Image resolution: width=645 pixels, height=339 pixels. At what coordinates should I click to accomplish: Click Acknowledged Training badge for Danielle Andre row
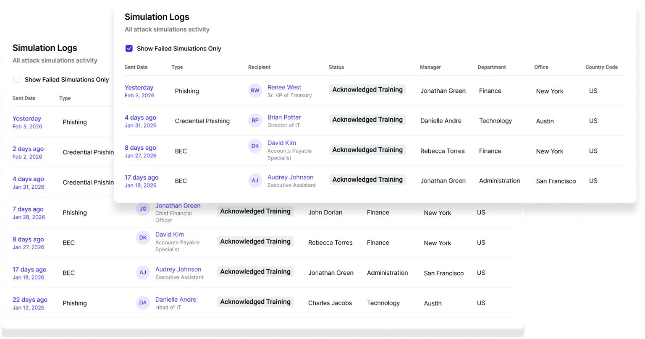point(255,302)
